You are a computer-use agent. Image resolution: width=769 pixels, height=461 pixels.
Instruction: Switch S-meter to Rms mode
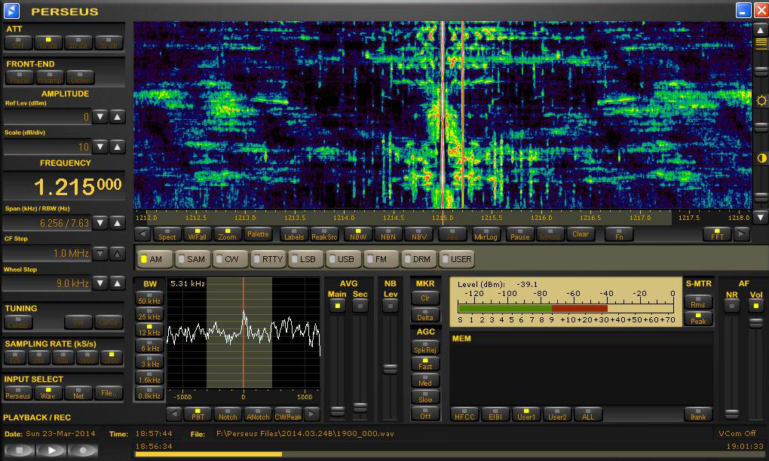pyautogui.click(x=698, y=302)
